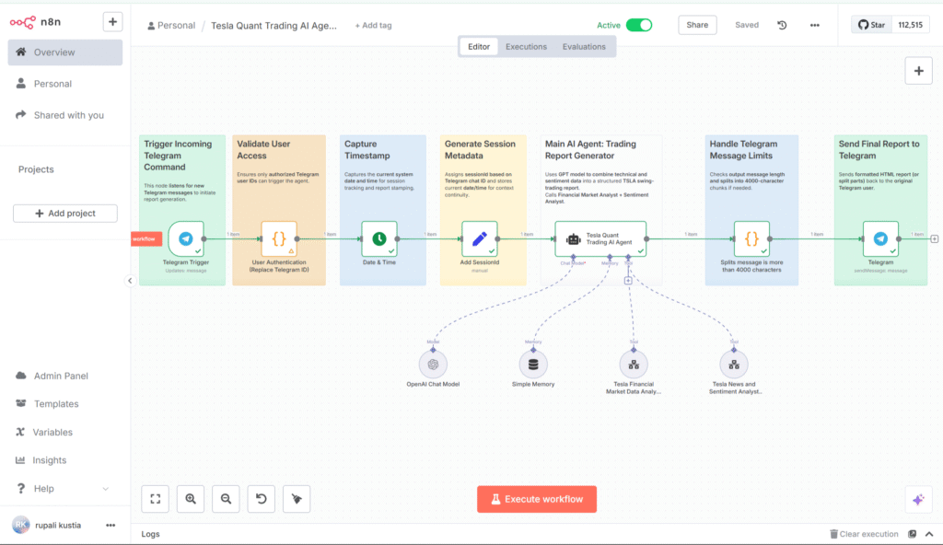Click the Trigger Incoming Telegram Command title

coord(178,156)
